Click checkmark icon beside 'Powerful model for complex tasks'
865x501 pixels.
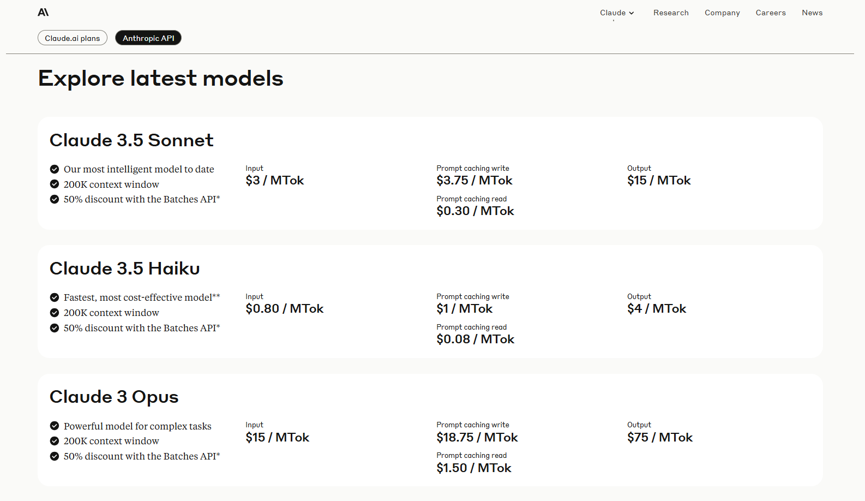pos(55,426)
